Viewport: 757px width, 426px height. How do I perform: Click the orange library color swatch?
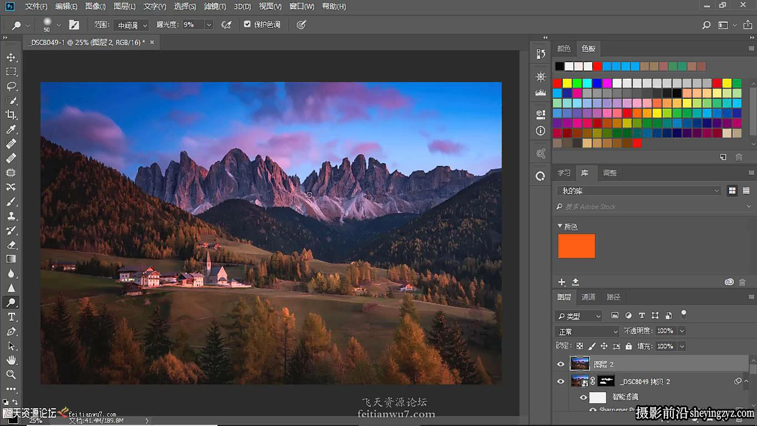(577, 246)
